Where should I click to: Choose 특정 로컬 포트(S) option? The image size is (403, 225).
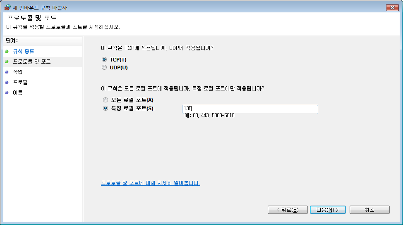(106, 108)
